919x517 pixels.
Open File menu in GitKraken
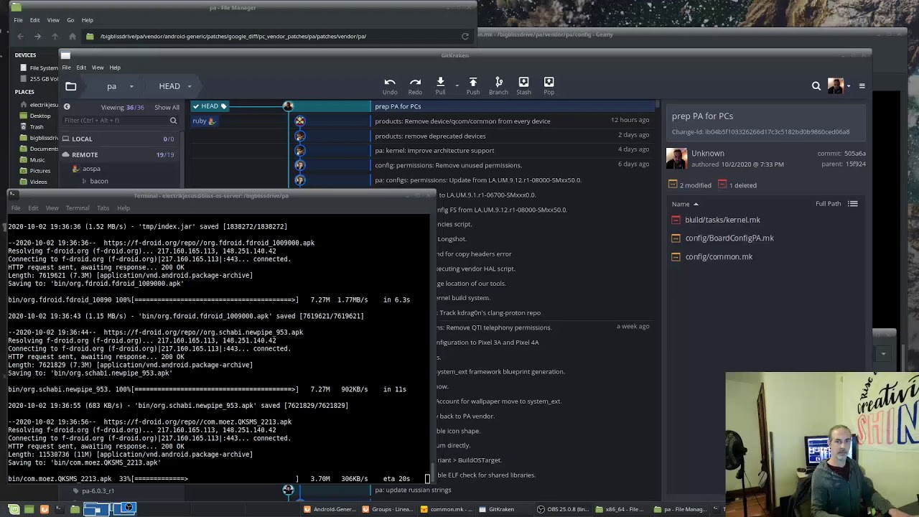(66, 67)
